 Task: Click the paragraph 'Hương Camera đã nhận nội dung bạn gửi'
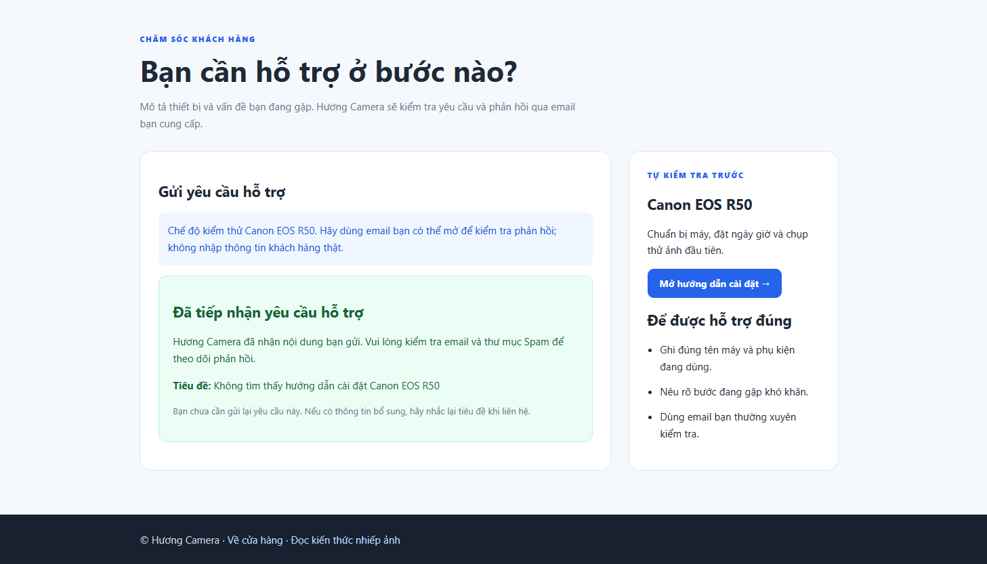click(369, 350)
